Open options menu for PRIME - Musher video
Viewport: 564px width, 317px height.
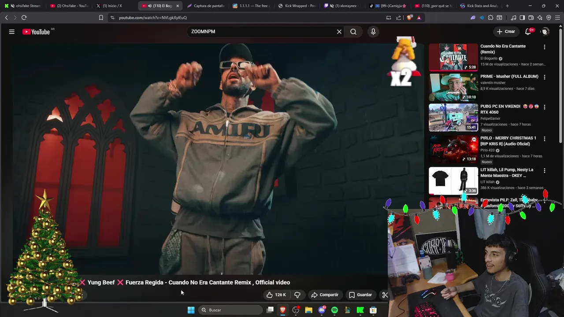pos(545,77)
